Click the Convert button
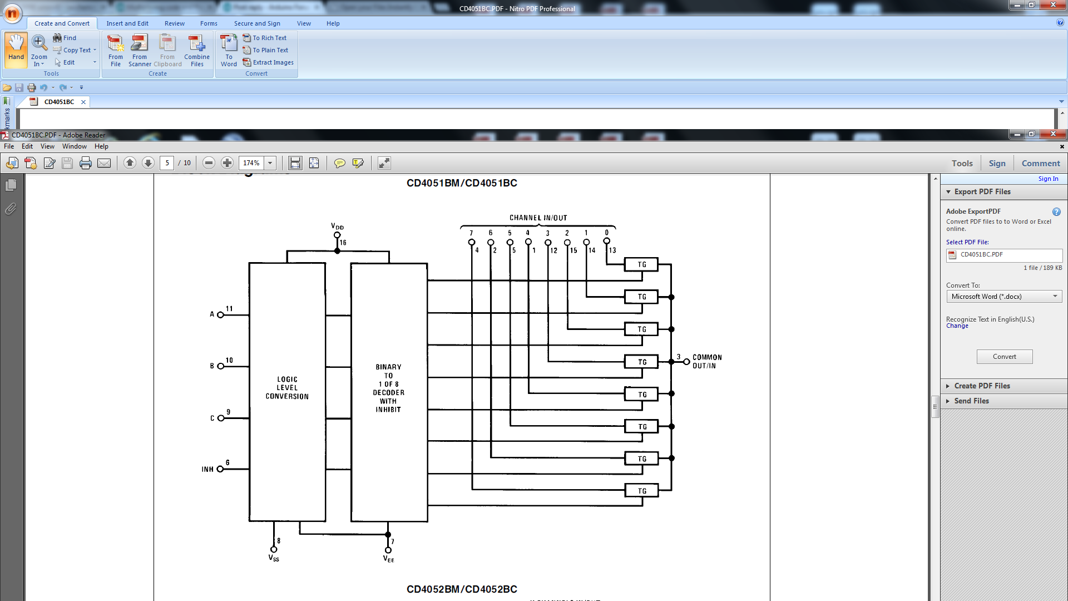The height and width of the screenshot is (601, 1068). point(1004,357)
